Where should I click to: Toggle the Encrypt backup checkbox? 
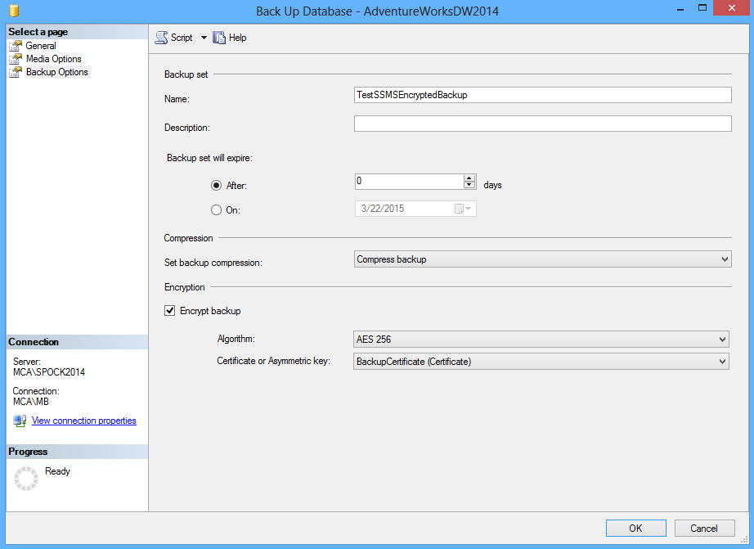coord(170,311)
